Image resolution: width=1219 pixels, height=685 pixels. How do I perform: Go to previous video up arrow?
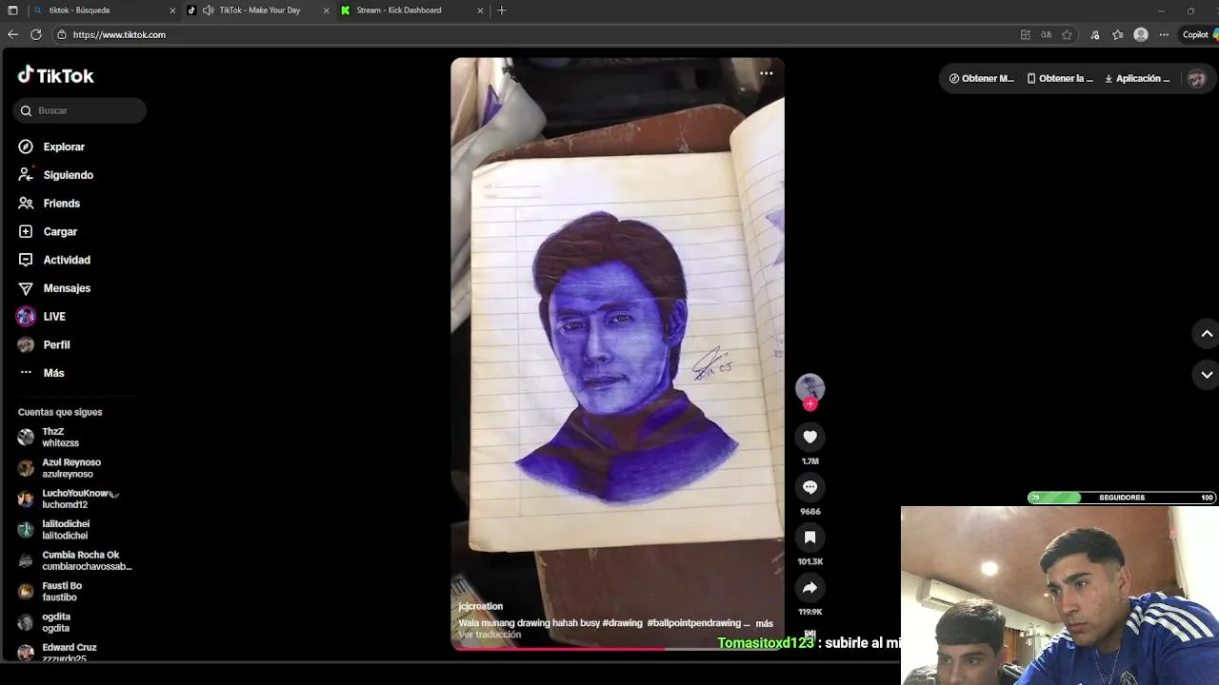(x=1207, y=334)
